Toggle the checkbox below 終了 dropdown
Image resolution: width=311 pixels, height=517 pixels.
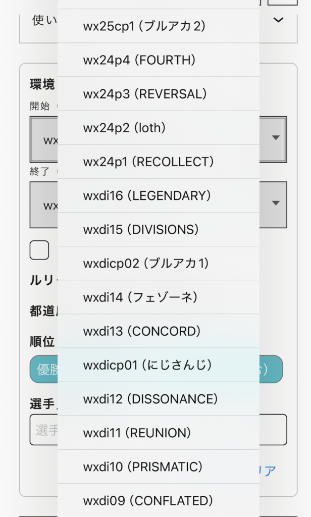tap(39, 250)
